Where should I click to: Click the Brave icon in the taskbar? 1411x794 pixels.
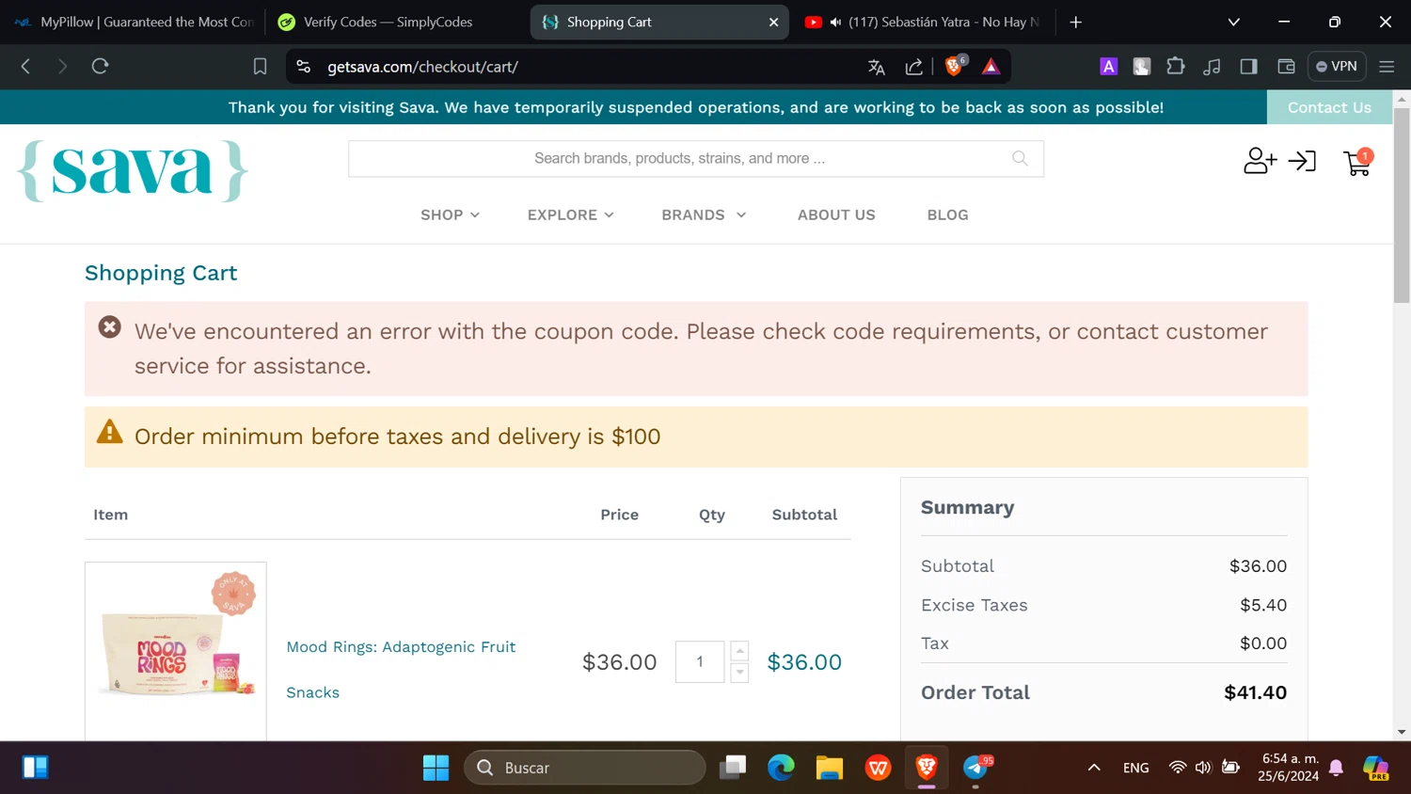click(x=927, y=768)
